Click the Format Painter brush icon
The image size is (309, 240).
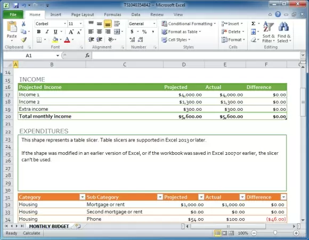pos(23,40)
